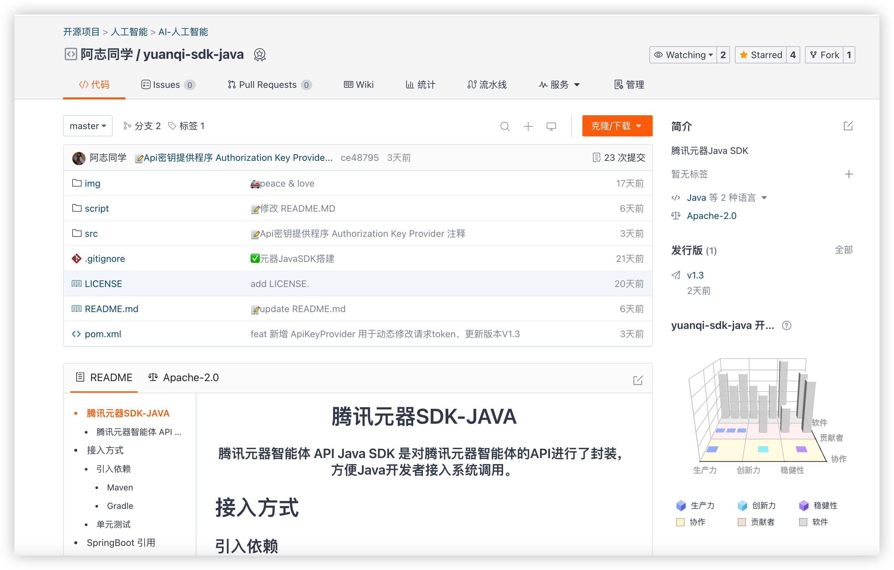Jump to 接入方式 in README outline
The image size is (894, 570).
coord(105,450)
